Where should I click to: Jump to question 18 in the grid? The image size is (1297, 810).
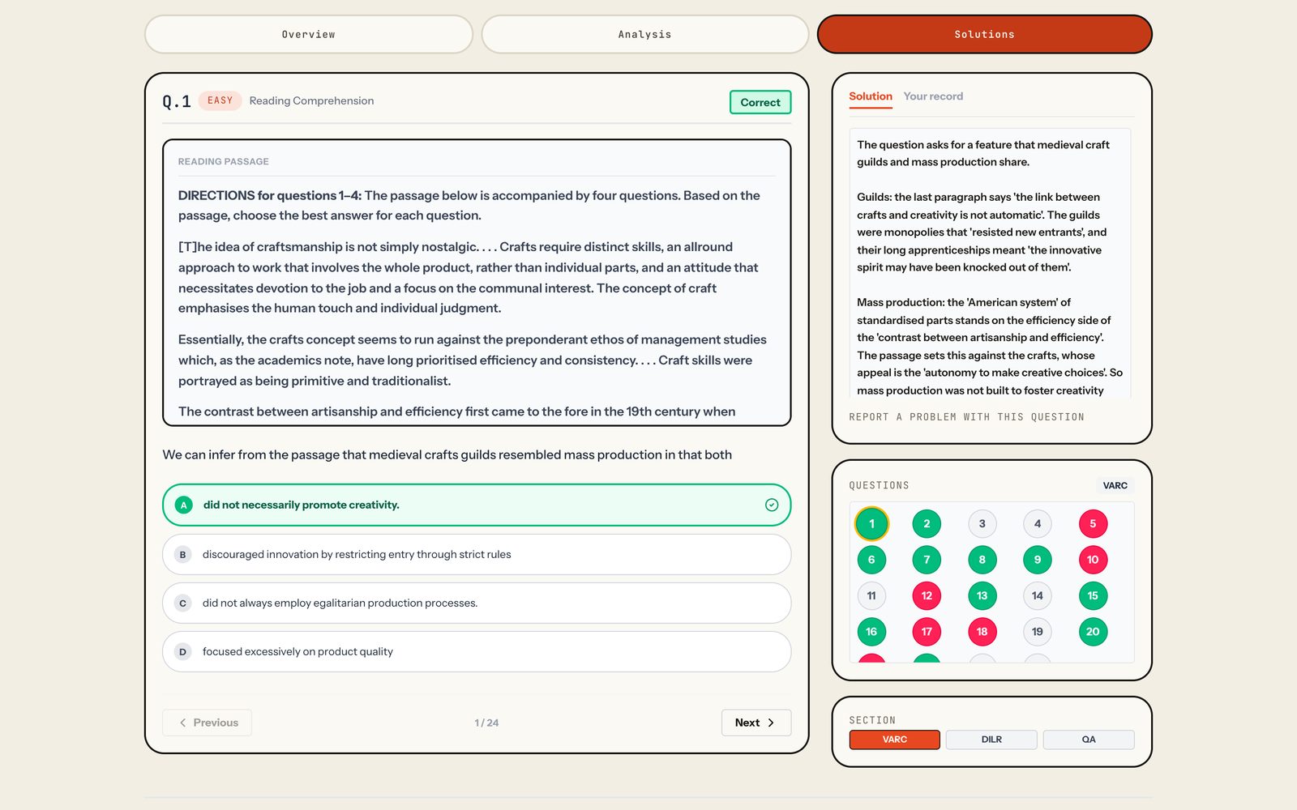point(982,632)
